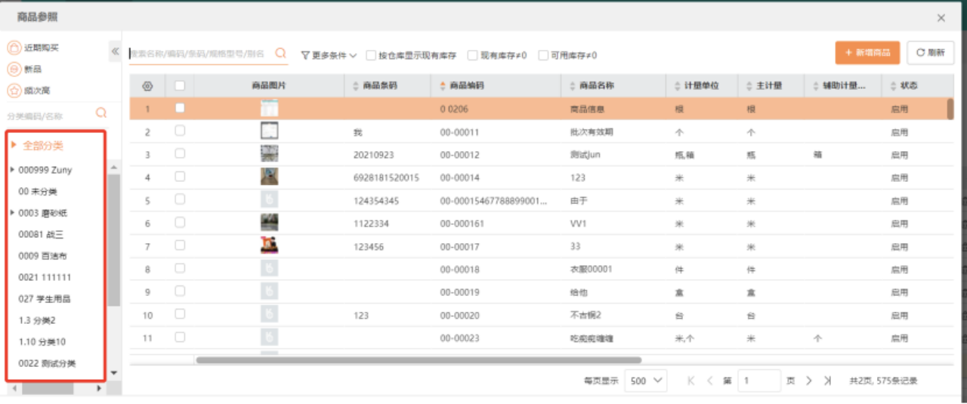Click the 新品 new products icon
This screenshot has height=404, width=967.
[14, 69]
